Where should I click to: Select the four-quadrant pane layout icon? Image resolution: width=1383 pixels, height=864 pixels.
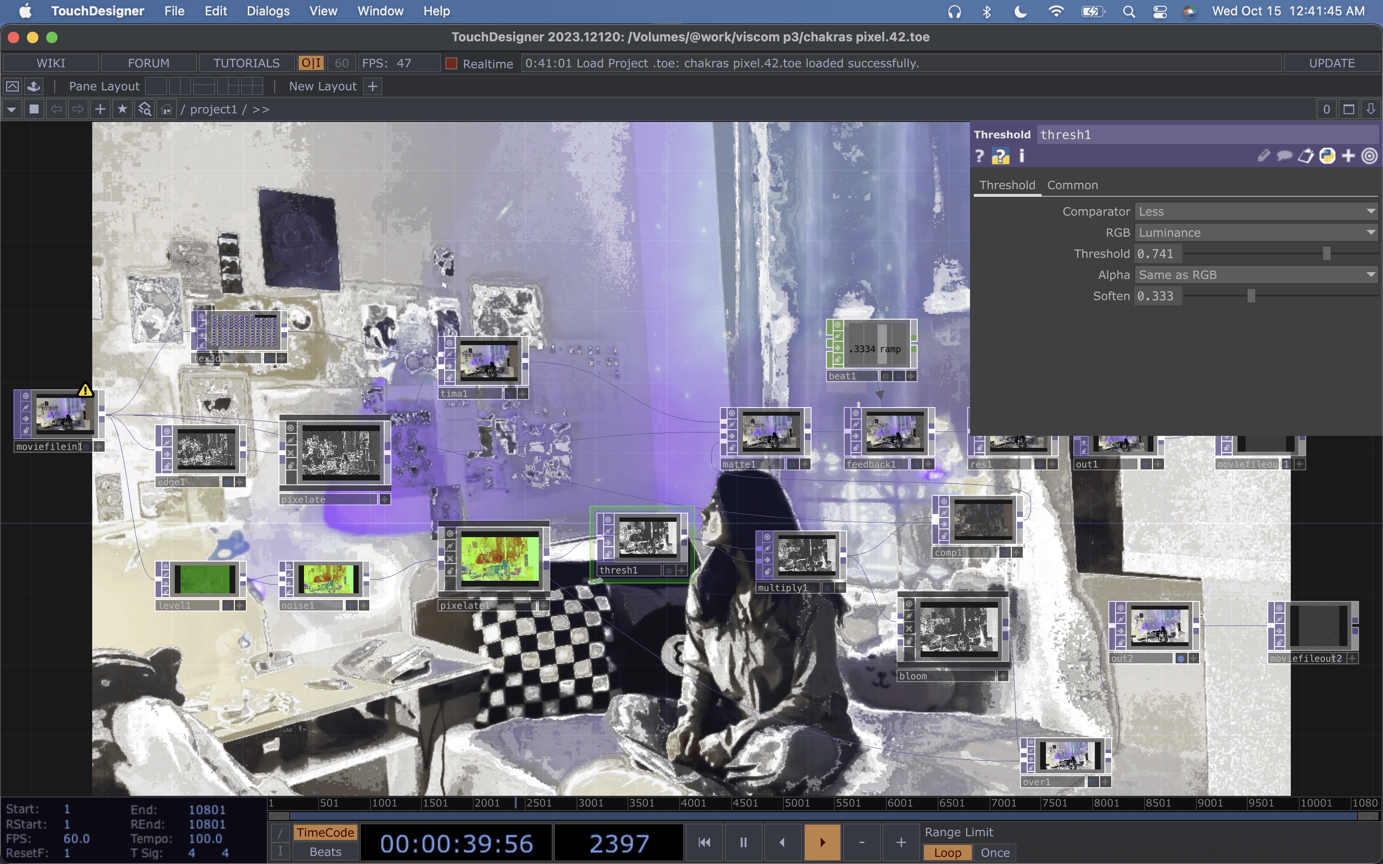click(x=252, y=86)
